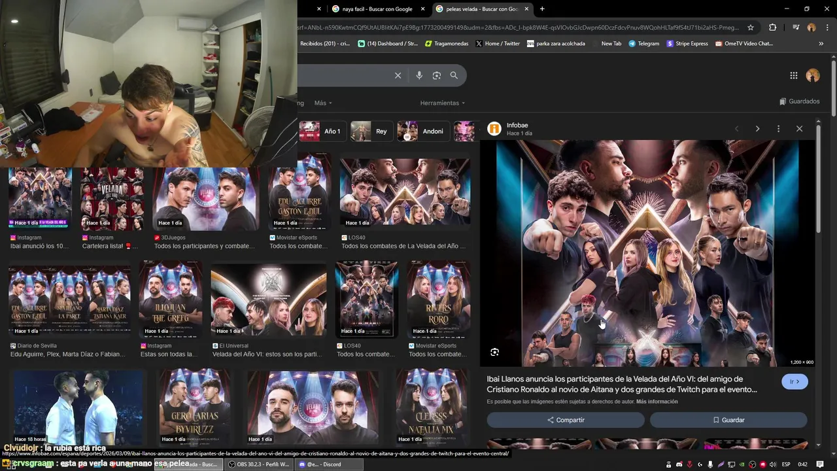Open parka zara acolchada bookmark
Viewport: 837px width, 471px height.
(556, 44)
